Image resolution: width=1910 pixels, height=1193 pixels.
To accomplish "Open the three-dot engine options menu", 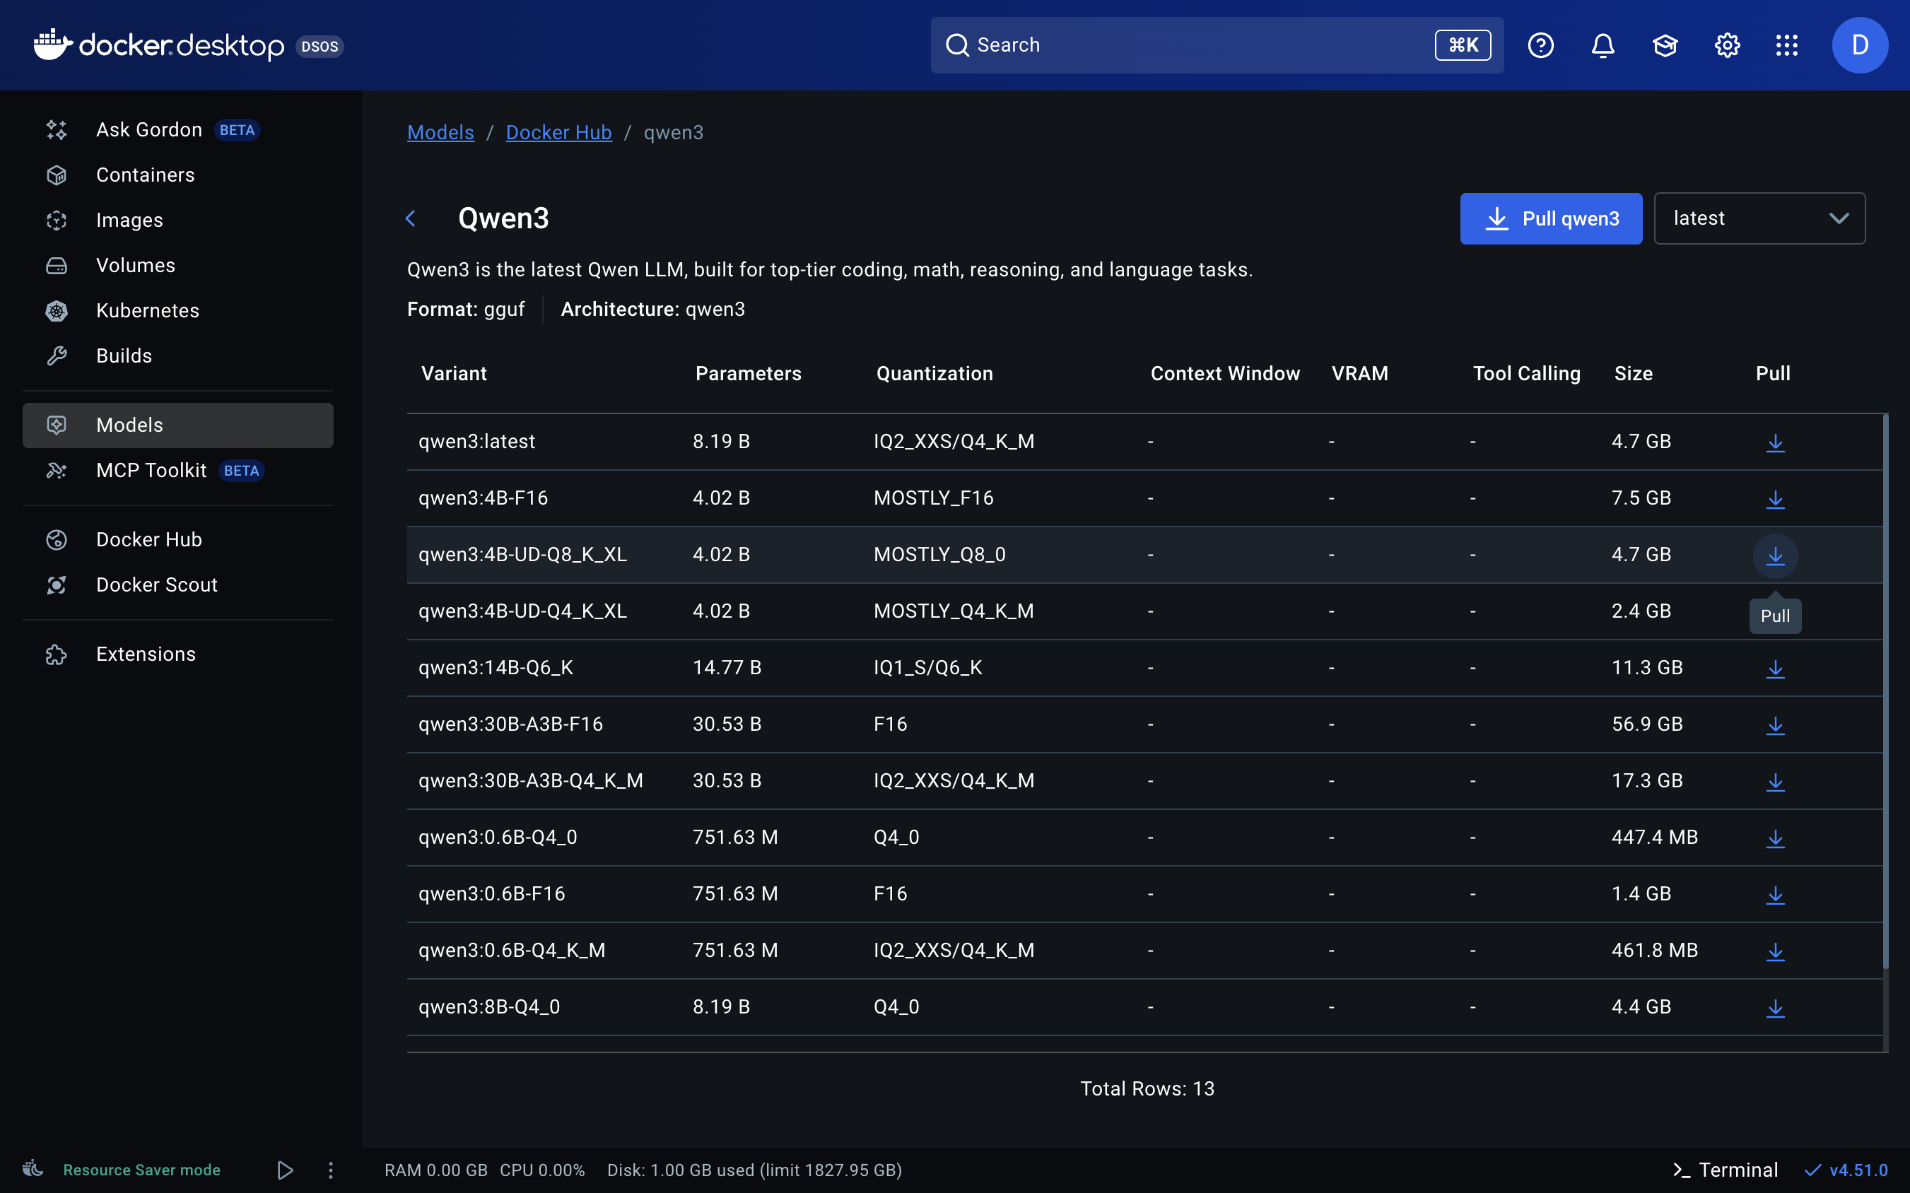I will (331, 1170).
